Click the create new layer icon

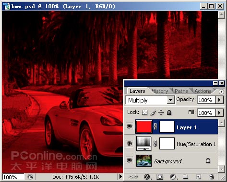click(199, 177)
